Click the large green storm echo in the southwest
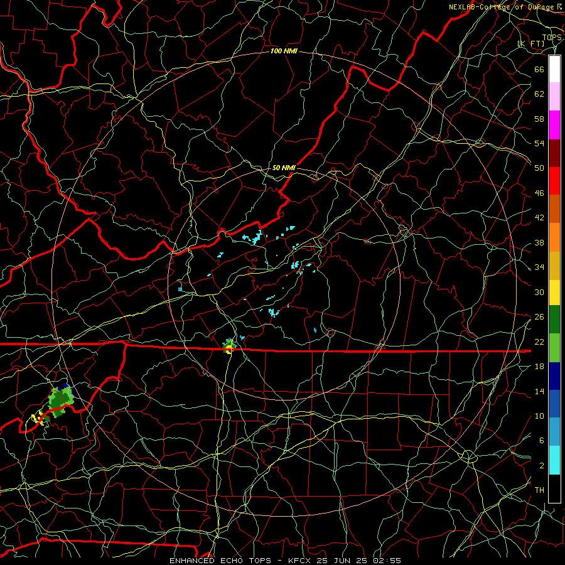 (x=60, y=402)
